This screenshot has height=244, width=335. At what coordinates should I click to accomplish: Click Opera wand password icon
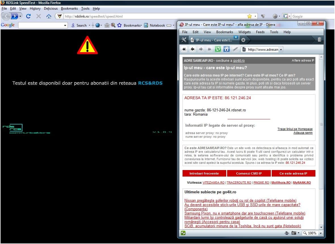click(235, 49)
